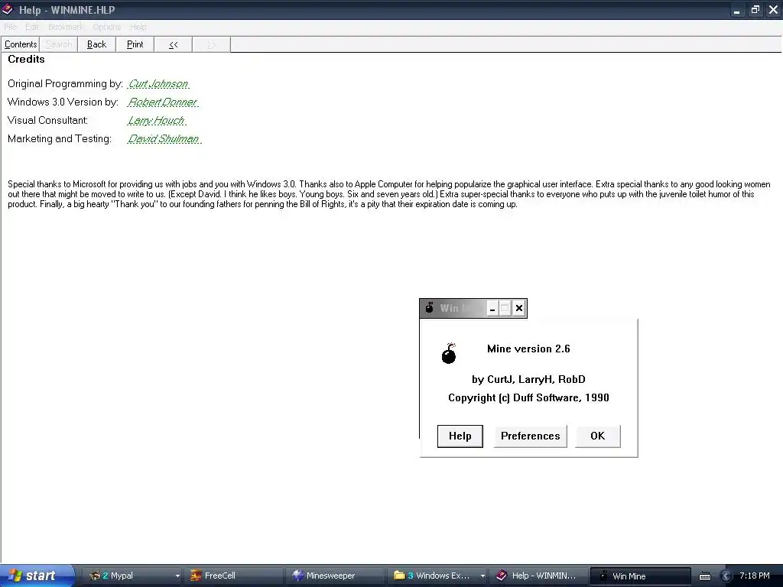The width and height of the screenshot is (783, 587).
Task: Click the grayed Search toolbar button
Action: coord(58,44)
